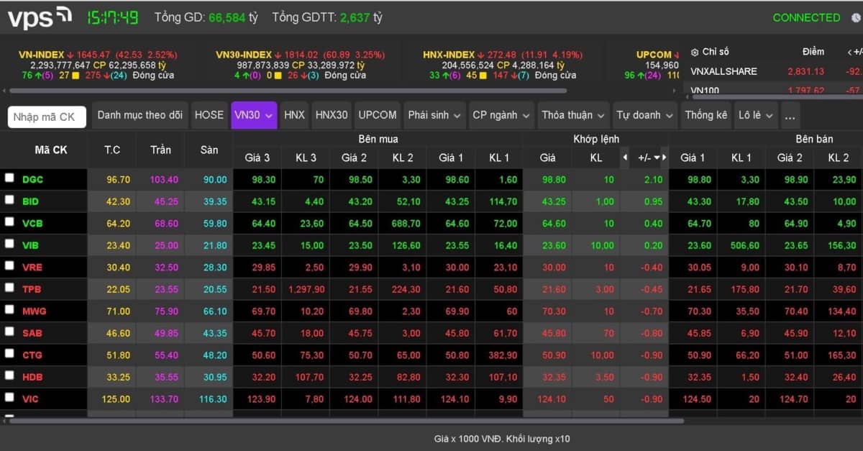Image resolution: width=863 pixels, height=451 pixels.
Task: Select the VCB row checkbox
Action: [9, 222]
